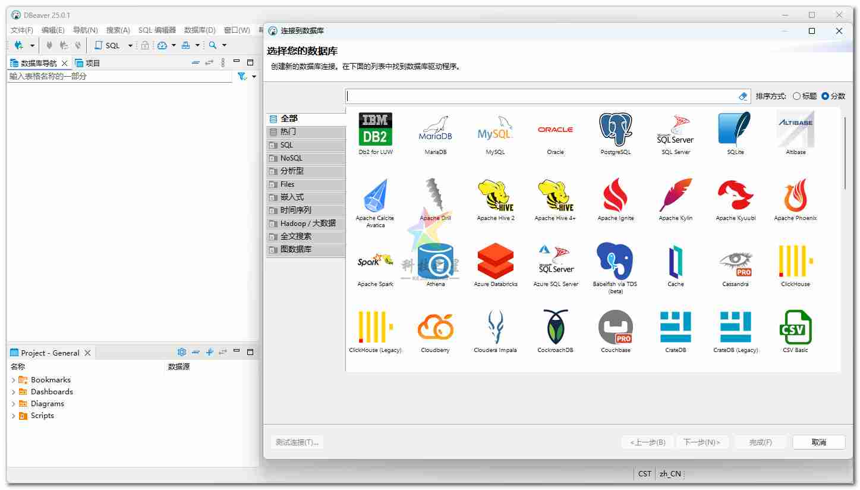
Task: Select the PostgreSQL database driver icon
Action: [x=615, y=130]
